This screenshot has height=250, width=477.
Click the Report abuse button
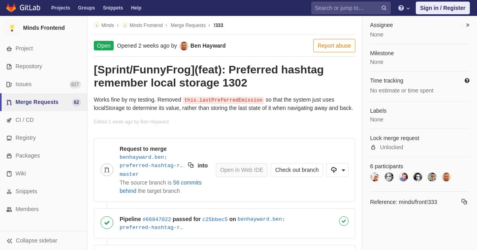point(334,46)
